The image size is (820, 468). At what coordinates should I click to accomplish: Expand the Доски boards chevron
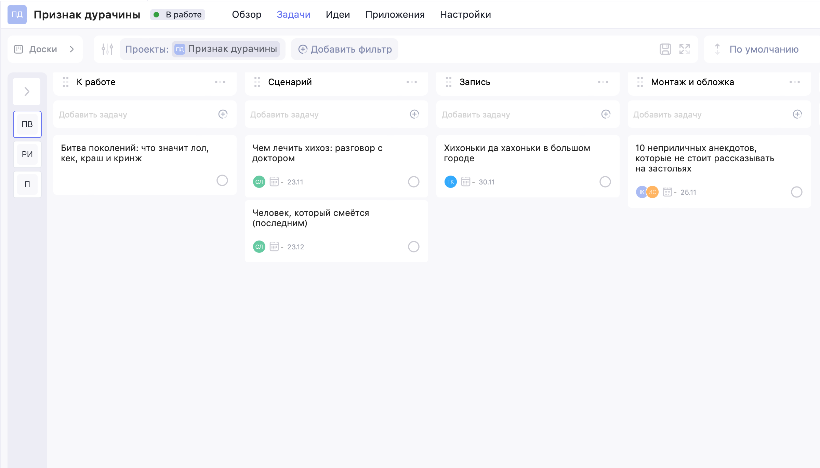(x=72, y=49)
